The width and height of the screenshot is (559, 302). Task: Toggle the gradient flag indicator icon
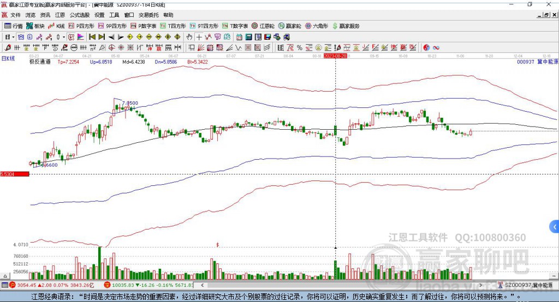click(81, 37)
